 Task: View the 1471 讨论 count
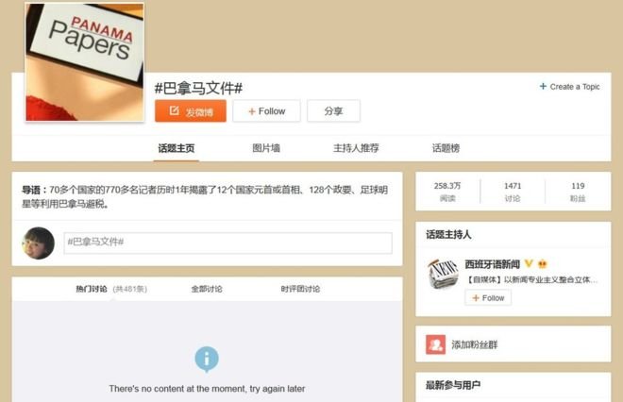pos(513,192)
